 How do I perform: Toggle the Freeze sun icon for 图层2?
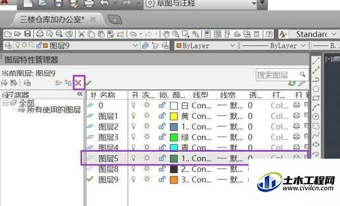[147, 127]
